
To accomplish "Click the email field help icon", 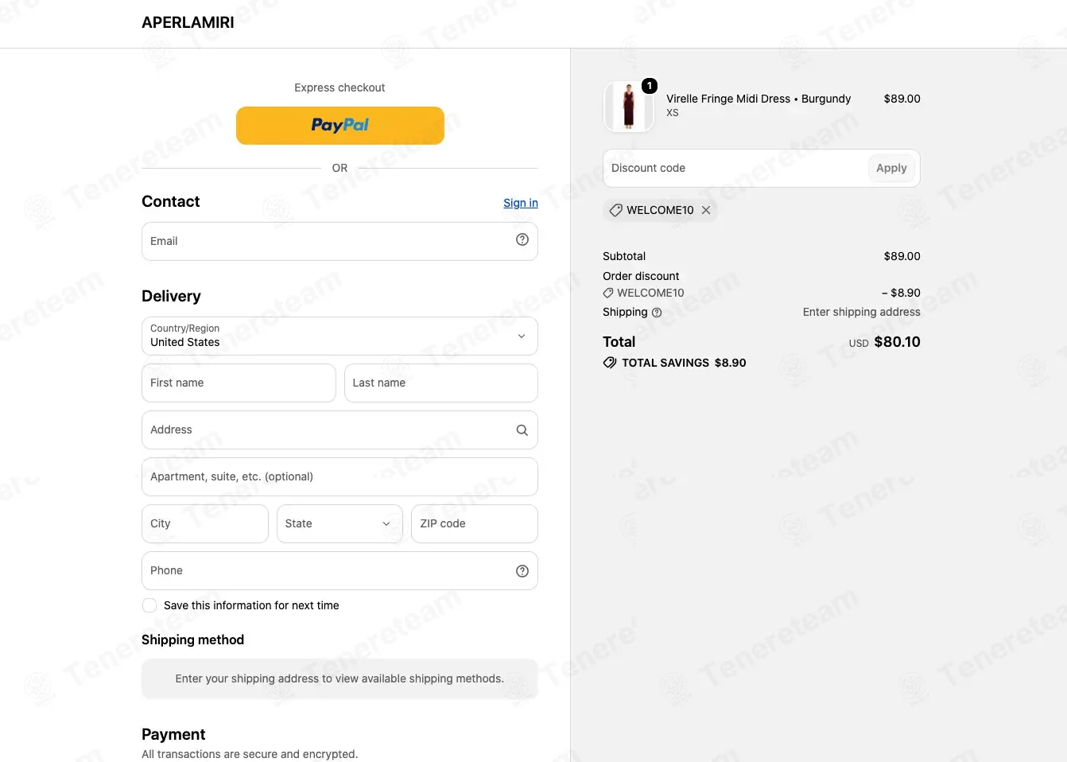I will (x=522, y=240).
